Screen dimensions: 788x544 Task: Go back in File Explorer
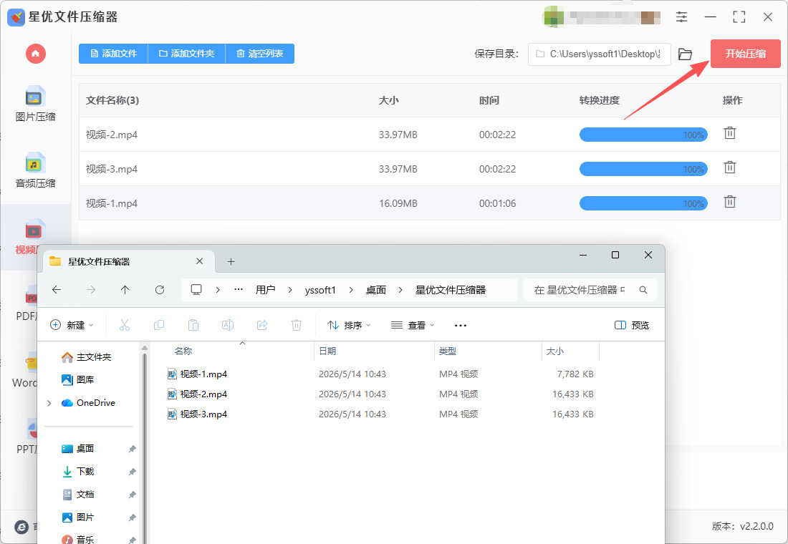57,289
